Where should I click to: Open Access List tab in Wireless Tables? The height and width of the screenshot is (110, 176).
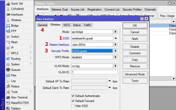[x=77, y=9]
